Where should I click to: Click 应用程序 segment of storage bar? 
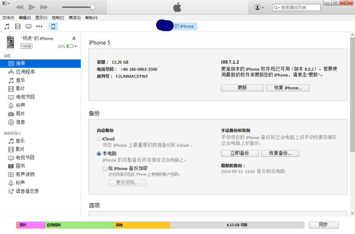click(x=79, y=225)
